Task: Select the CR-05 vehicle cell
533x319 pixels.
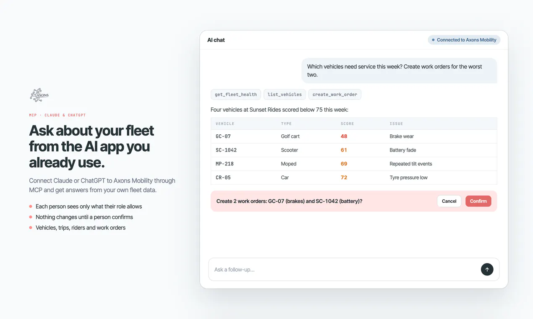Action: pos(223,178)
